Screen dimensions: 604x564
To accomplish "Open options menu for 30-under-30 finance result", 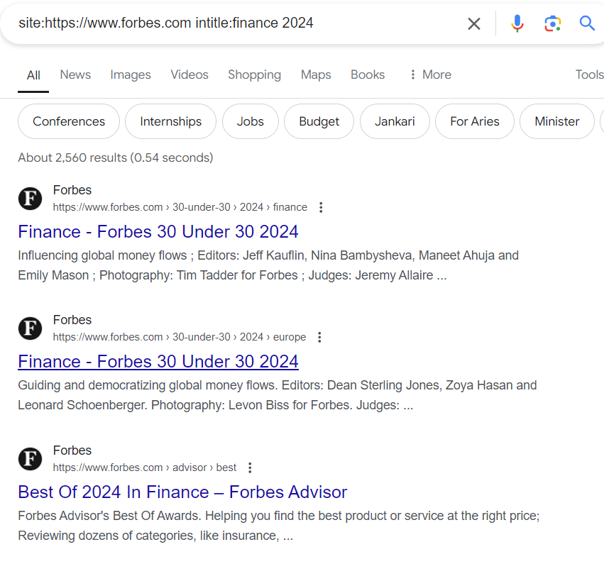I will (321, 207).
